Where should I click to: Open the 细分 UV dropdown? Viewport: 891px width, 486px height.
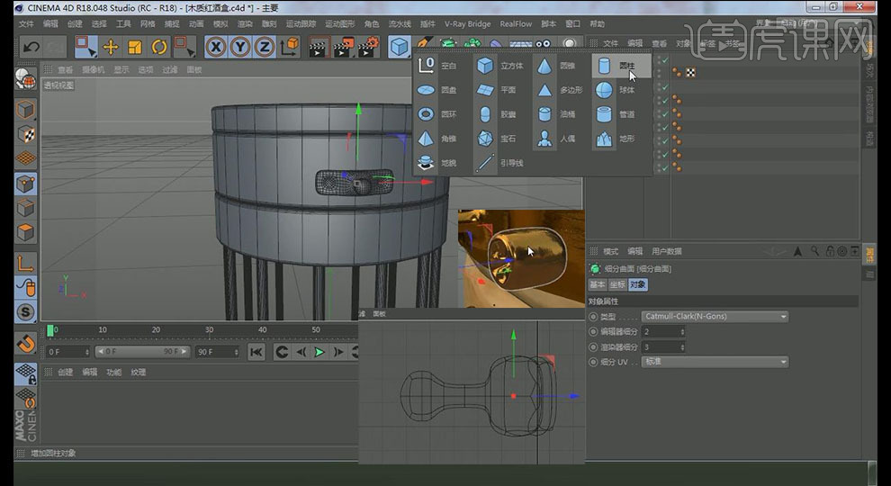click(x=715, y=362)
